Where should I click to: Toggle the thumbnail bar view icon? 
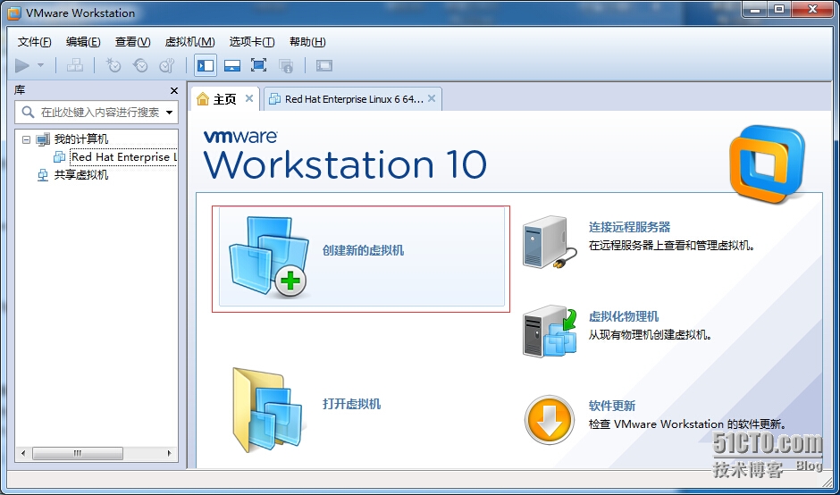232,65
